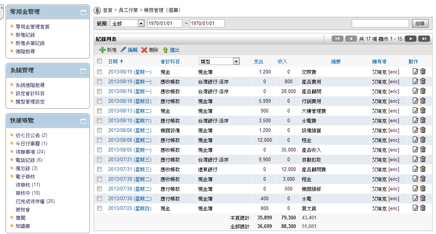Open the 2013/07/25 (星期四) record link
Viewport: 436px width, 234px height.
[130, 208]
